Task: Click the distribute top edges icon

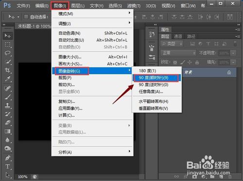Action: [174, 16]
